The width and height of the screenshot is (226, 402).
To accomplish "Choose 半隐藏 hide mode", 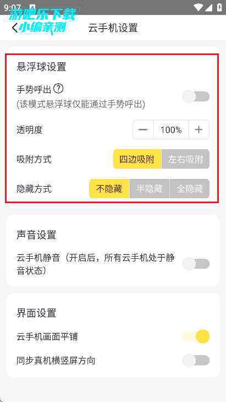I will point(150,189).
